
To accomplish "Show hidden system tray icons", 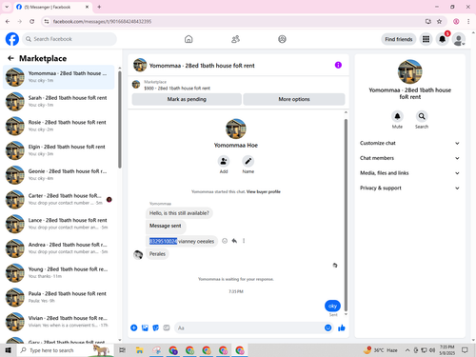I will pos(407,350).
